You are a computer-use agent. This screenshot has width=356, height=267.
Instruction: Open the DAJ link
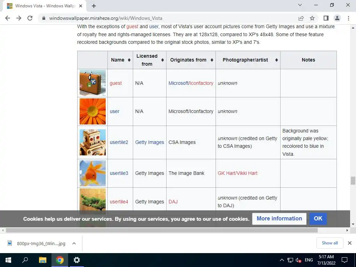point(173,202)
